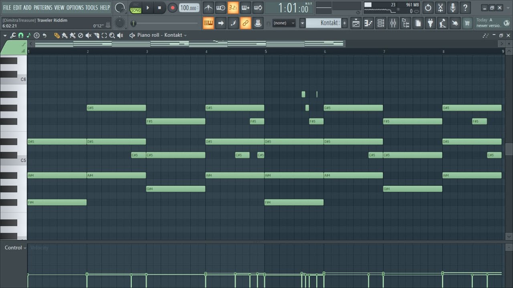Click the song position slider handle
The width and height of the screenshot is (513, 288).
tap(133, 23)
